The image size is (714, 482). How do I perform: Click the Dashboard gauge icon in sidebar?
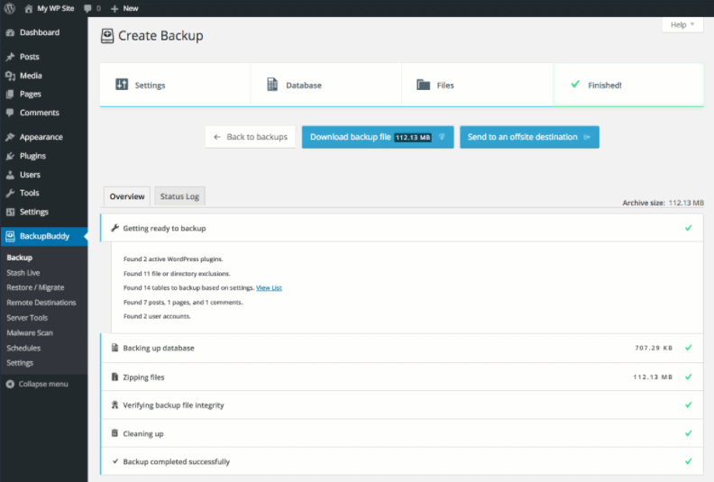coord(10,32)
